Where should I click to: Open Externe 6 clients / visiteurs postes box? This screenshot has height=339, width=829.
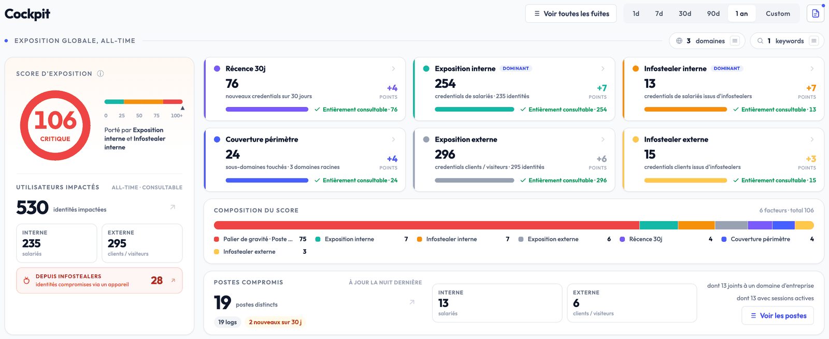click(x=632, y=303)
